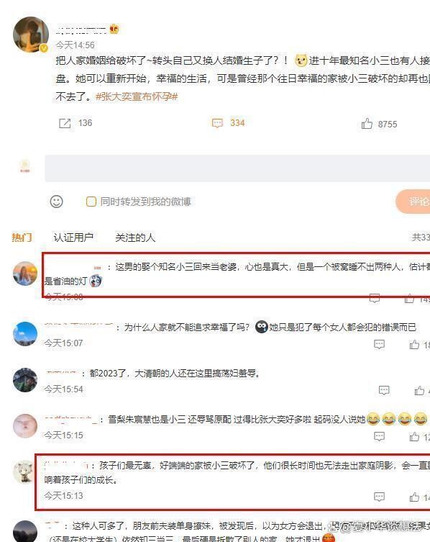Reply icon on the 今天15:13 comment
Image resolution: width=430 pixels, height=542 pixels.
pos(379,497)
